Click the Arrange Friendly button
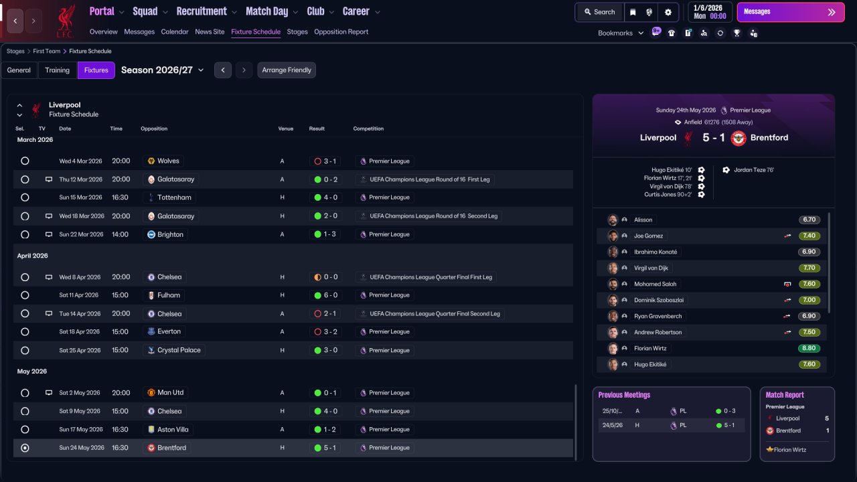The height and width of the screenshot is (482, 857). click(x=287, y=70)
